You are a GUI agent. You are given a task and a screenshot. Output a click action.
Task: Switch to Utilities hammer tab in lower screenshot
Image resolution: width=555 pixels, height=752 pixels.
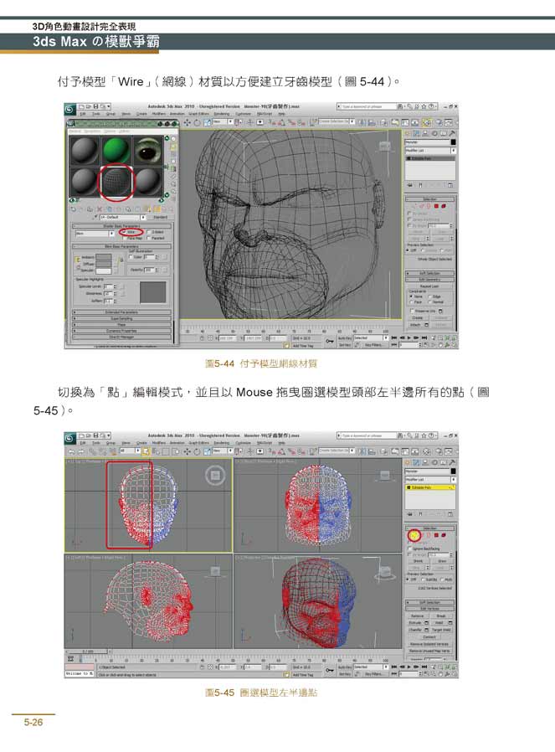(x=452, y=463)
